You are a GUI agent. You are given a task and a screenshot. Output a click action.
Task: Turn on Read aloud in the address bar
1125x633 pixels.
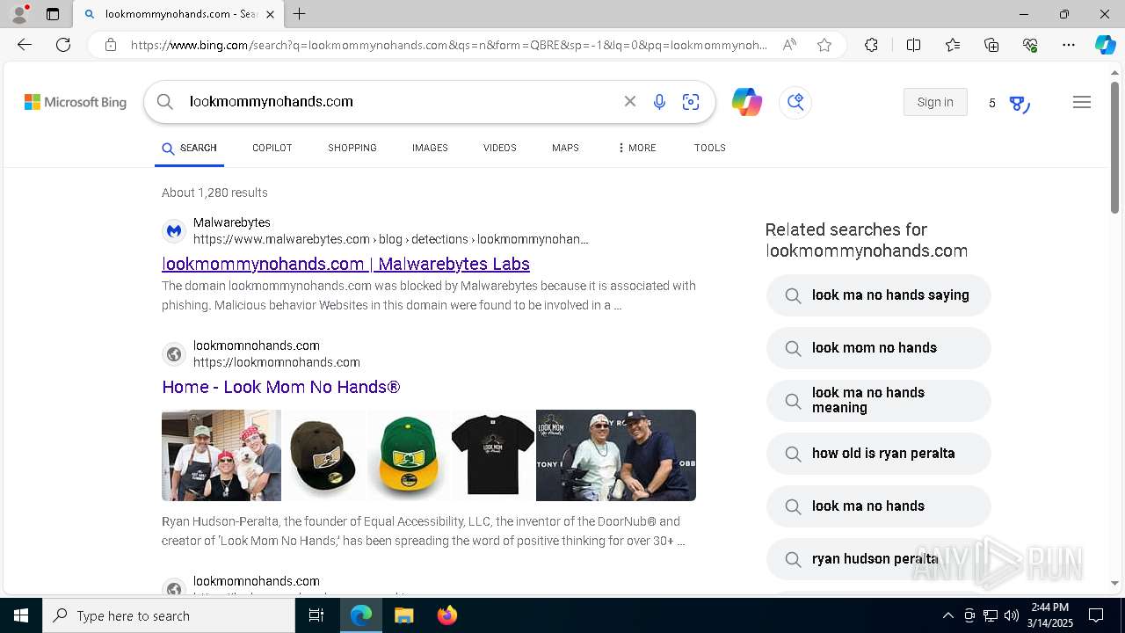coord(789,45)
